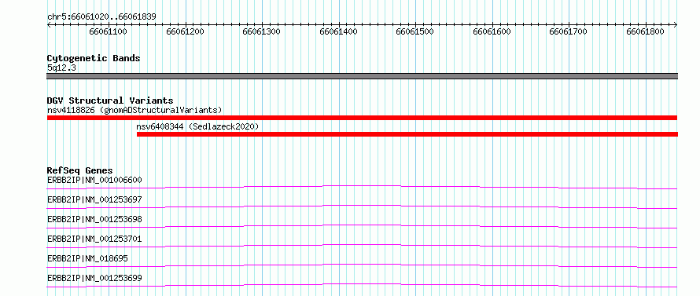
Task: Open the Cytogenetic Bands track title
Action: [94, 58]
